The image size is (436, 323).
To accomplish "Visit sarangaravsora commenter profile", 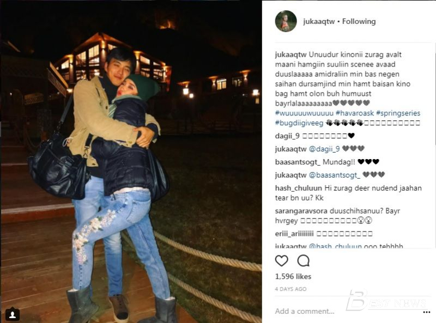I will tap(301, 211).
